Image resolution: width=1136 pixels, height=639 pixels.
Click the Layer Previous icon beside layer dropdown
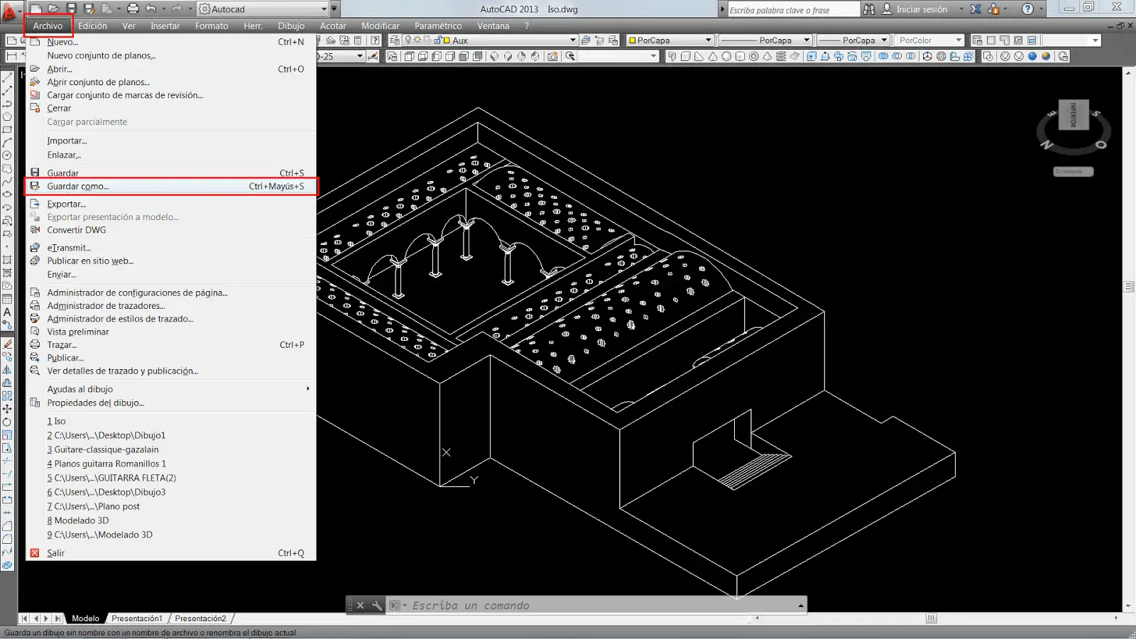point(600,40)
